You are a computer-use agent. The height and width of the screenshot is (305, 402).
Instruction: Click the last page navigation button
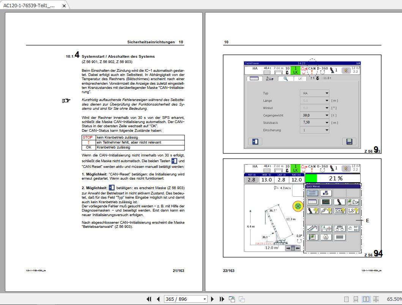pos(222,299)
